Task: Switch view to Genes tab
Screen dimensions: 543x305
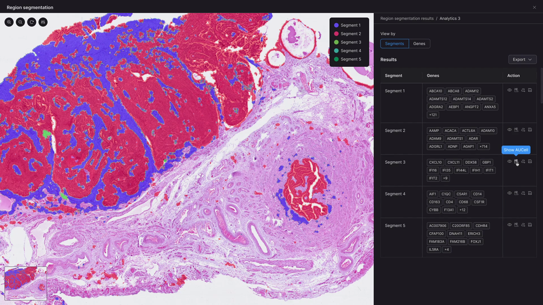Action: click(419, 44)
